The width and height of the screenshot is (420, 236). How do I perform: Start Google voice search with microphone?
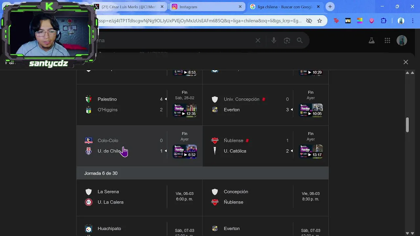[x=274, y=40]
